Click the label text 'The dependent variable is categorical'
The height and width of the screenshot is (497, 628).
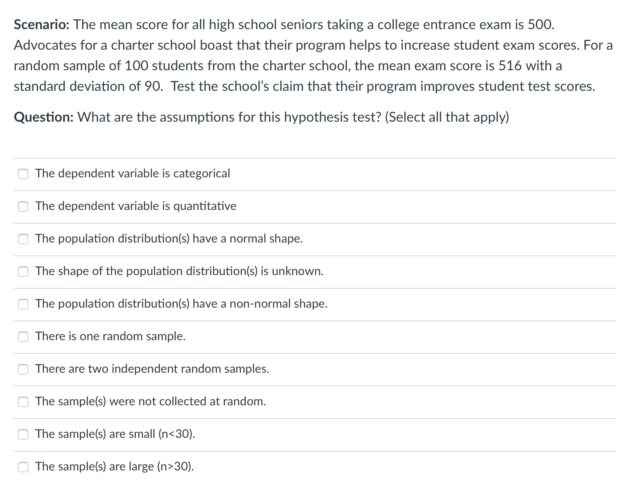(x=133, y=174)
